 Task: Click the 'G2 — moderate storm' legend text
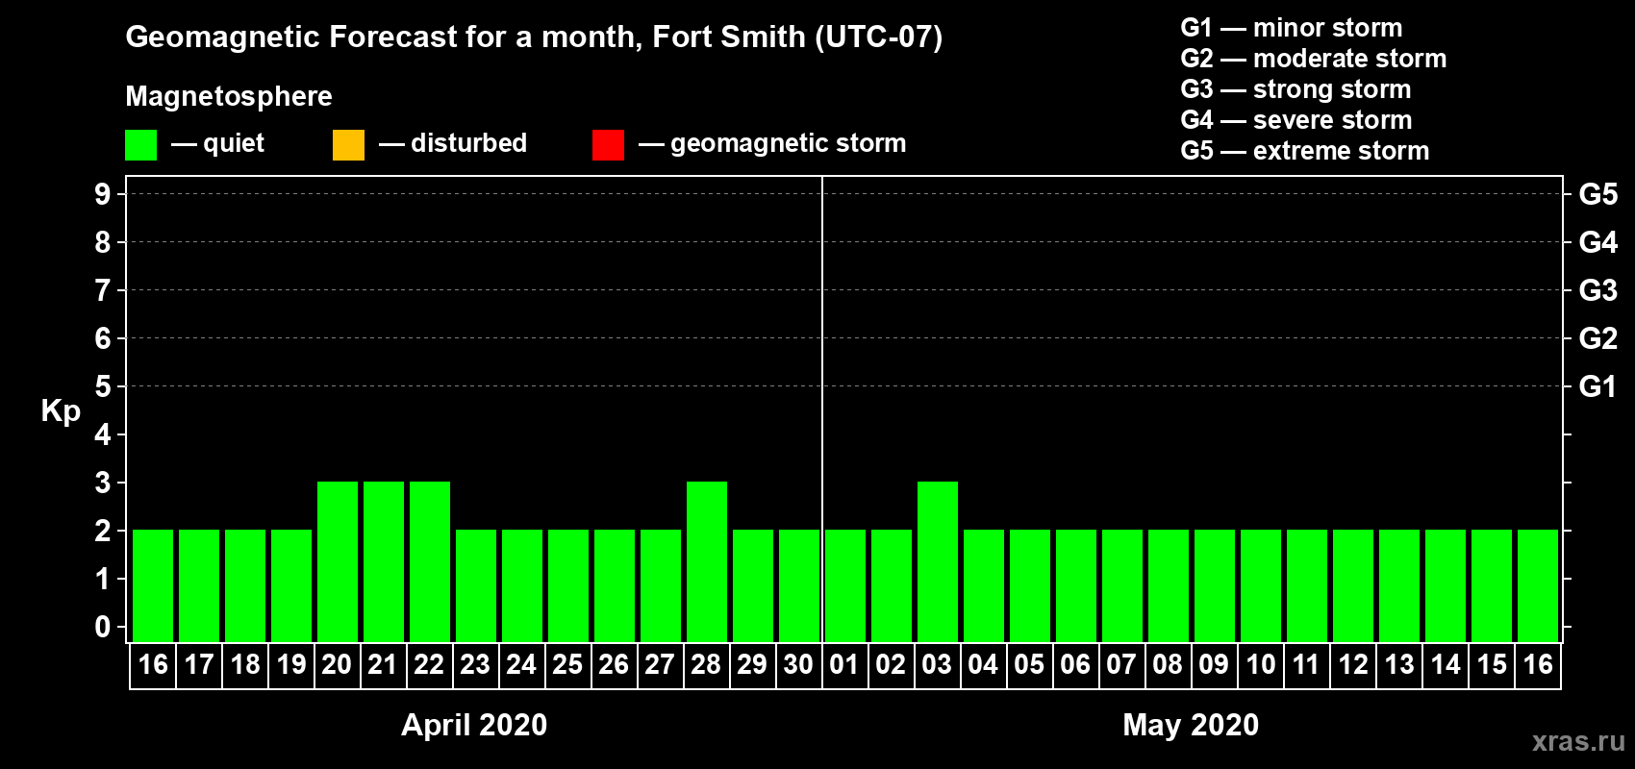coord(1314,59)
